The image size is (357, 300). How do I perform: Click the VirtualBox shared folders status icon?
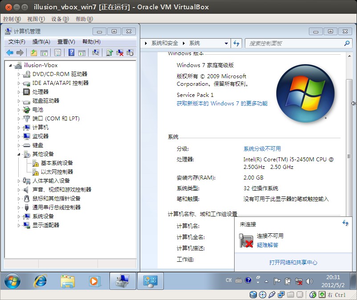[x=291, y=295]
